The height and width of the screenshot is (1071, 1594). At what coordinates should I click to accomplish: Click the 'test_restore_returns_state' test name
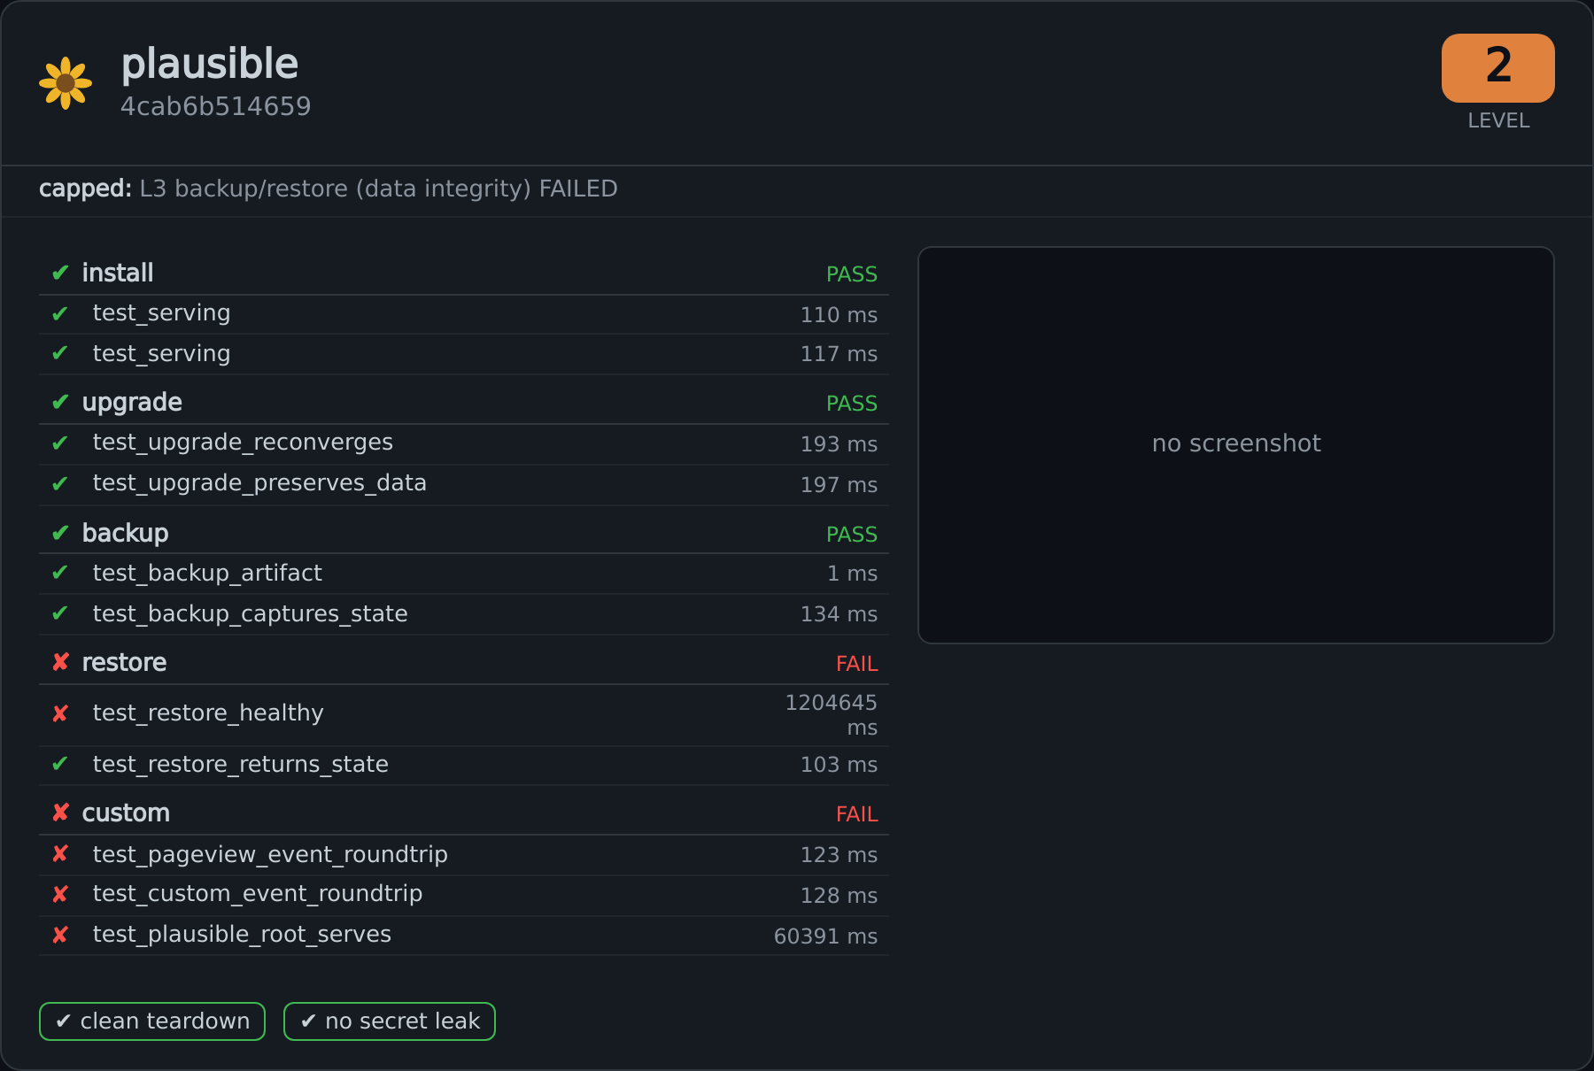pos(241,765)
